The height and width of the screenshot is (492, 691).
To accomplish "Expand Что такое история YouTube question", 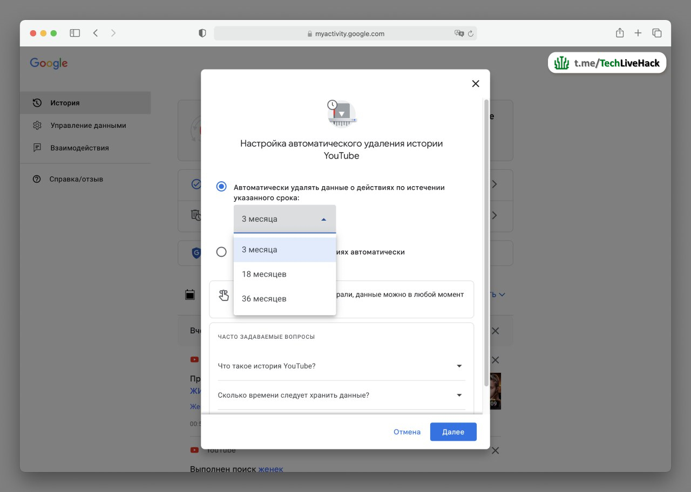I will (x=341, y=366).
